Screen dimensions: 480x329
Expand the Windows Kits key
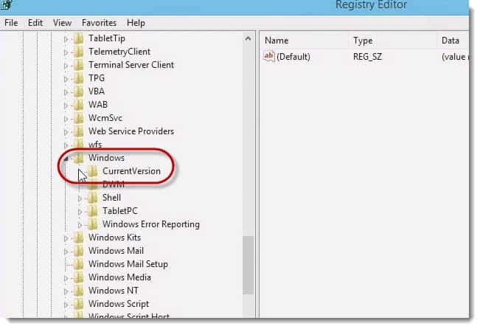point(66,238)
